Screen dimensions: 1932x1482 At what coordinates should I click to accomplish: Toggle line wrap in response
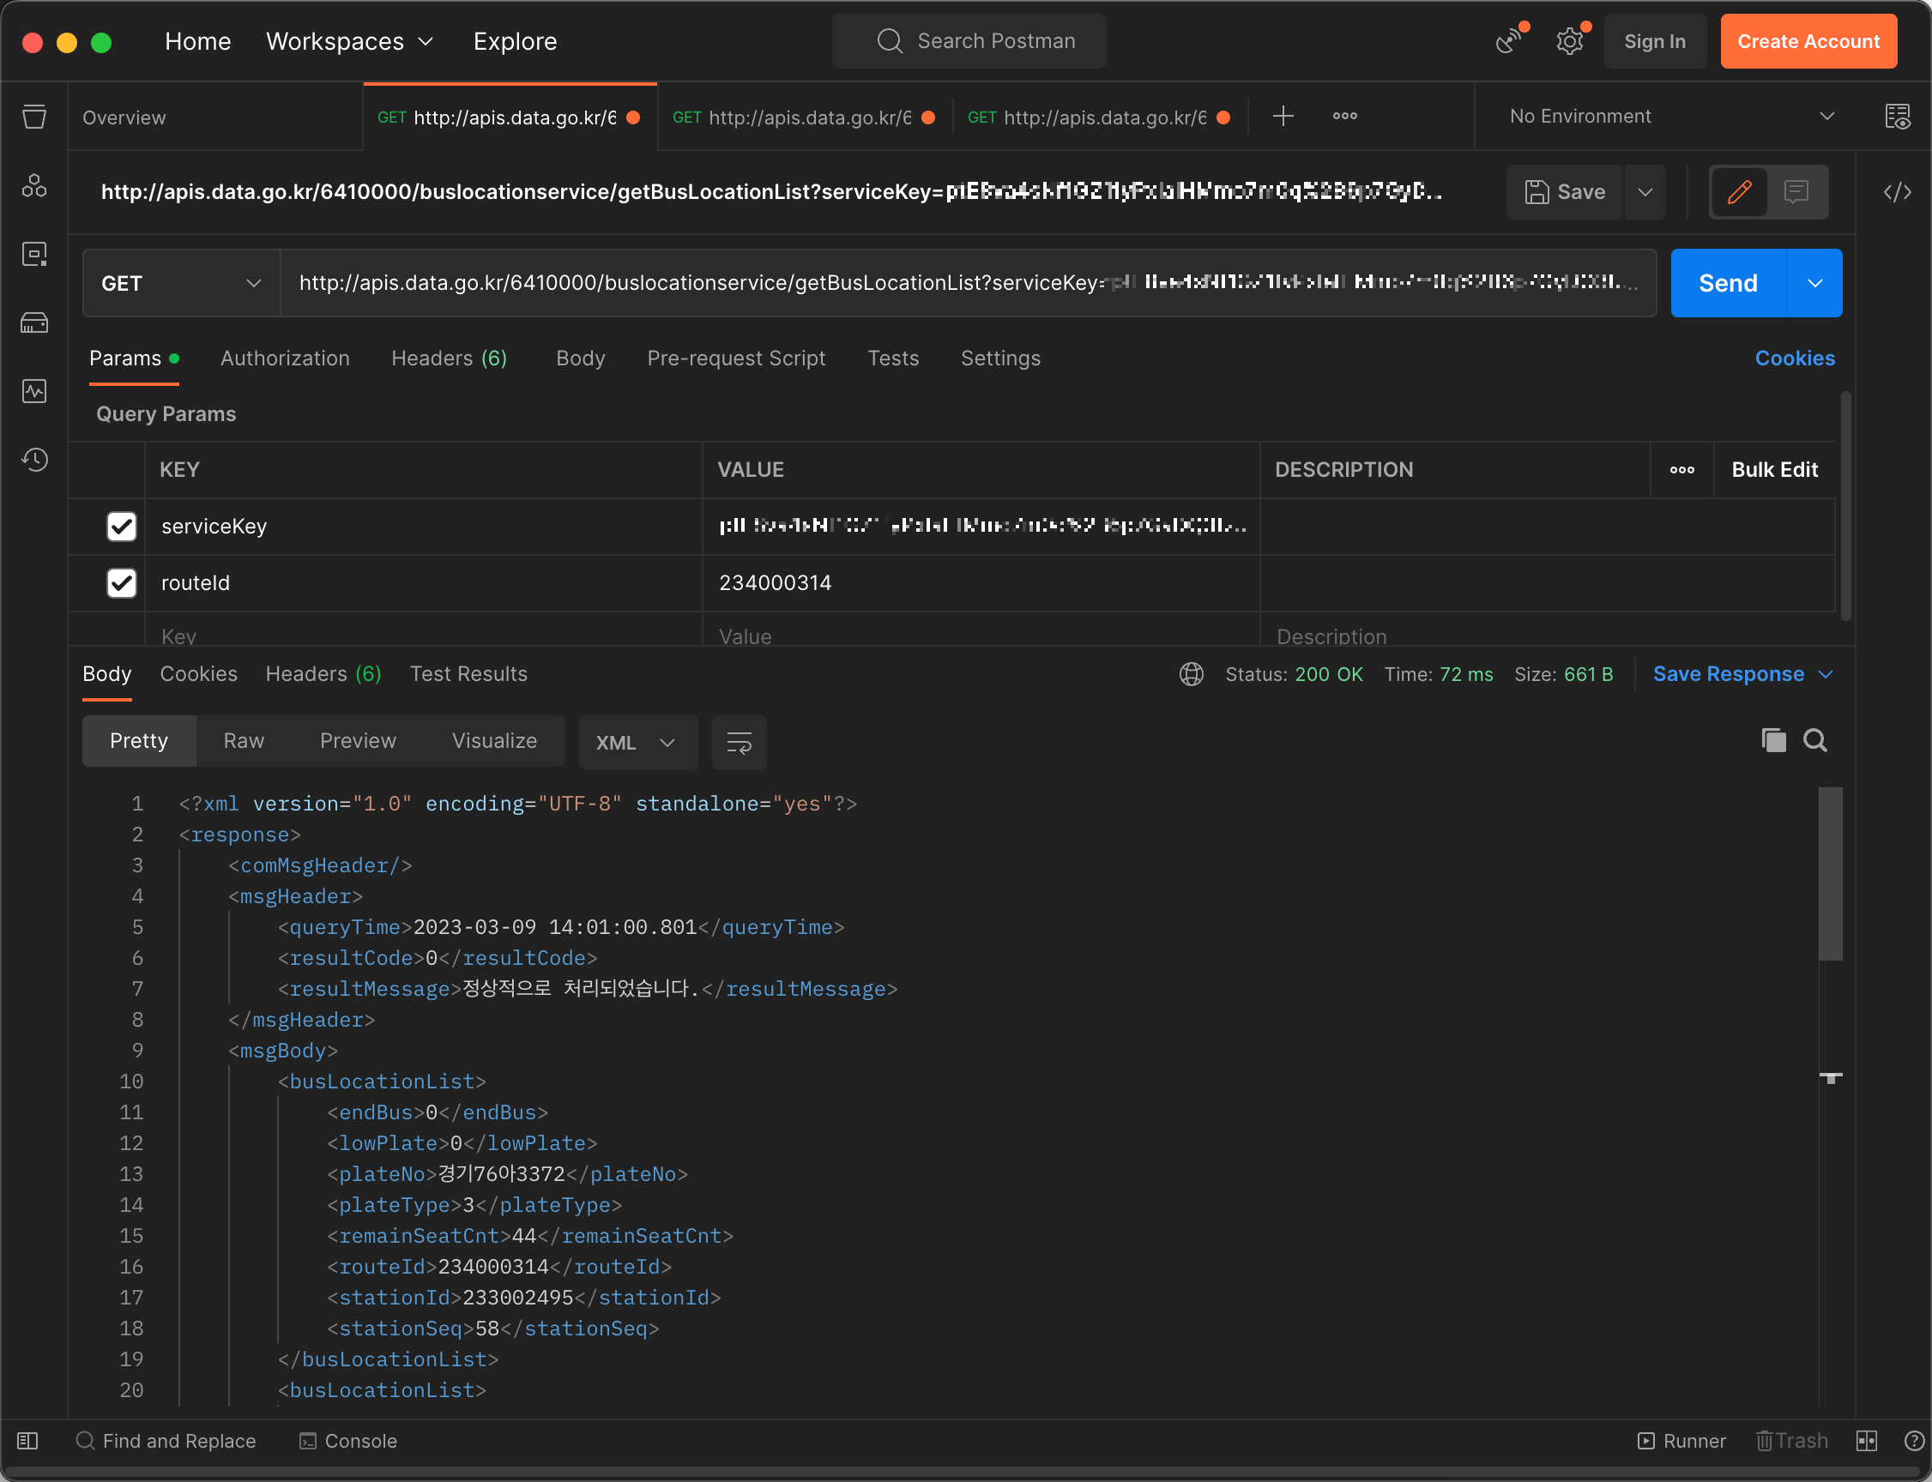[x=739, y=743]
